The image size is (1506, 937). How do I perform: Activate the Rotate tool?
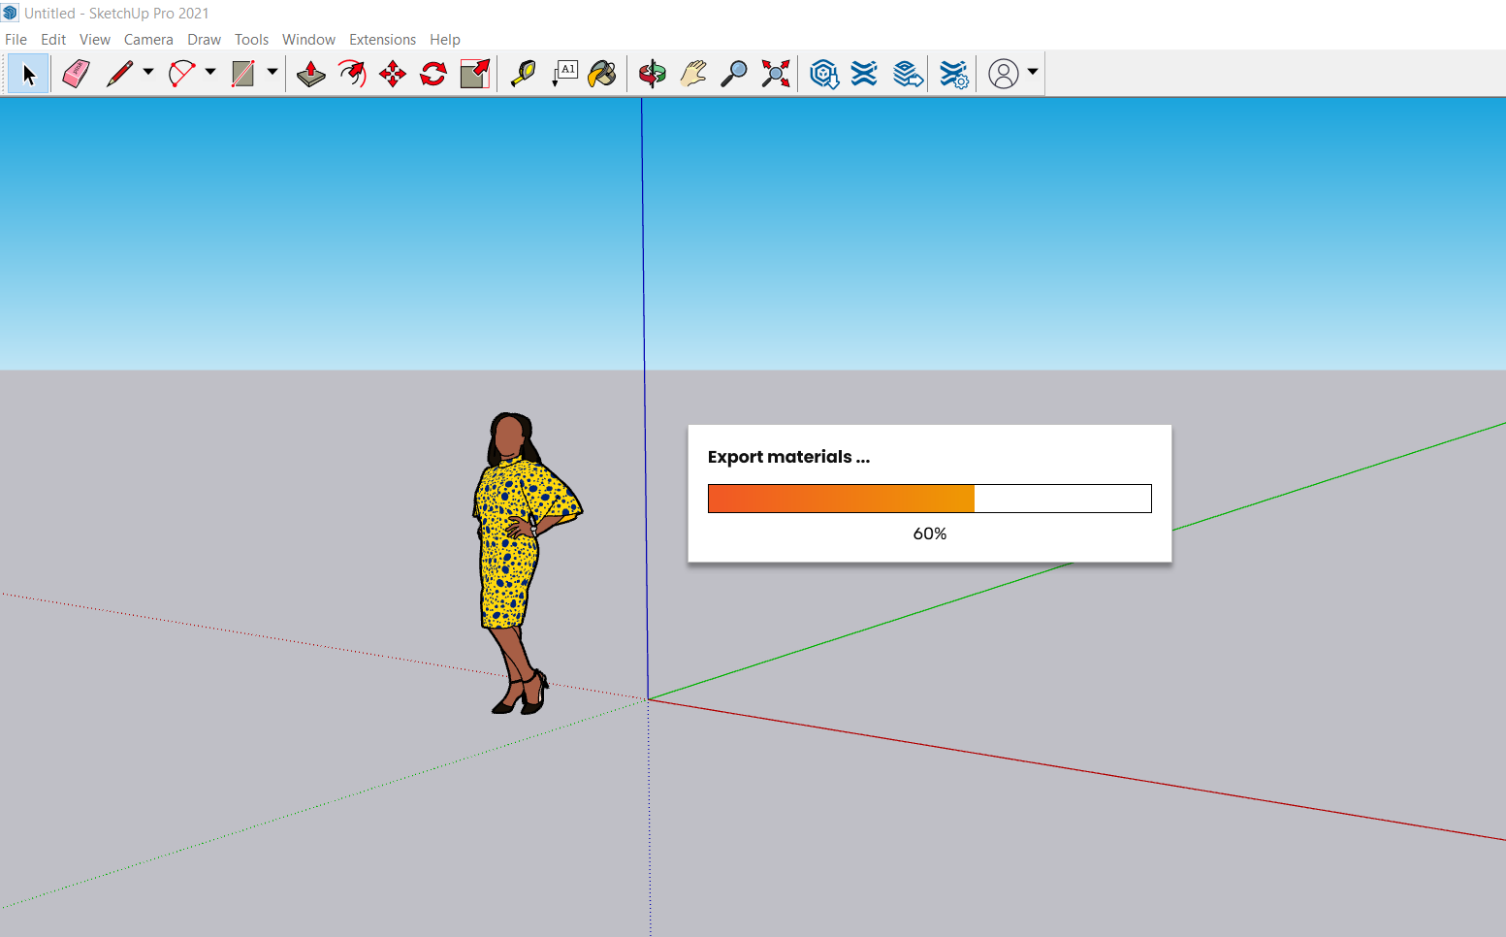(x=432, y=73)
